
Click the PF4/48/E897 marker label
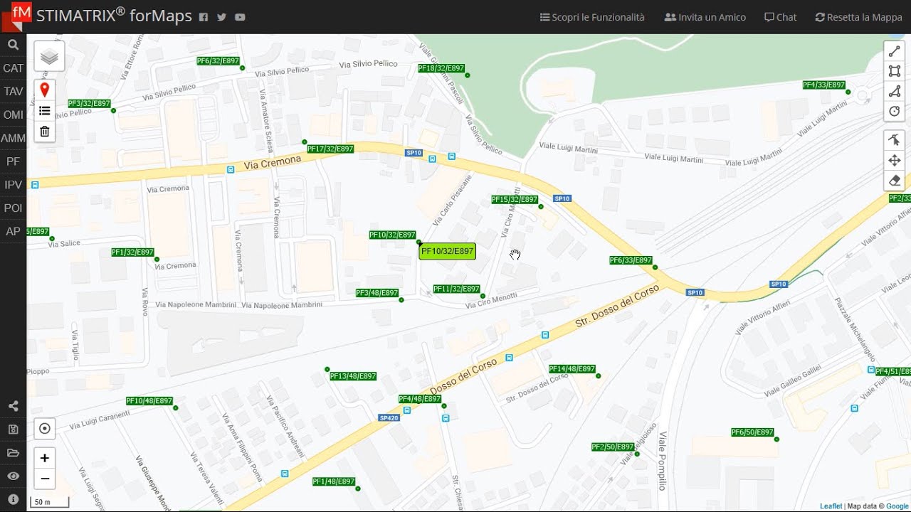click(x=420, y=399)
